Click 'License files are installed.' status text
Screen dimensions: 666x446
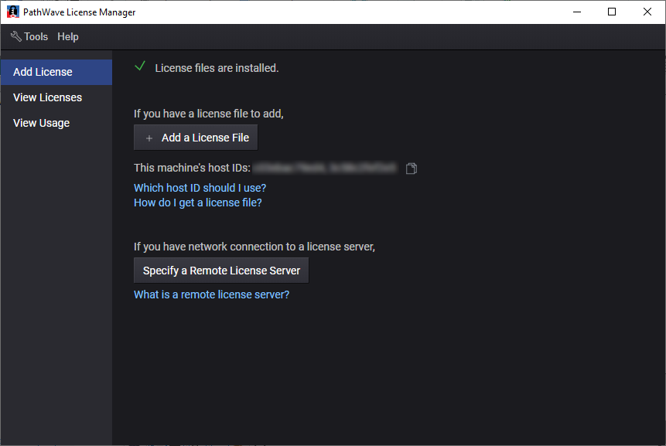pyautogui.click(x=217, y=68)
